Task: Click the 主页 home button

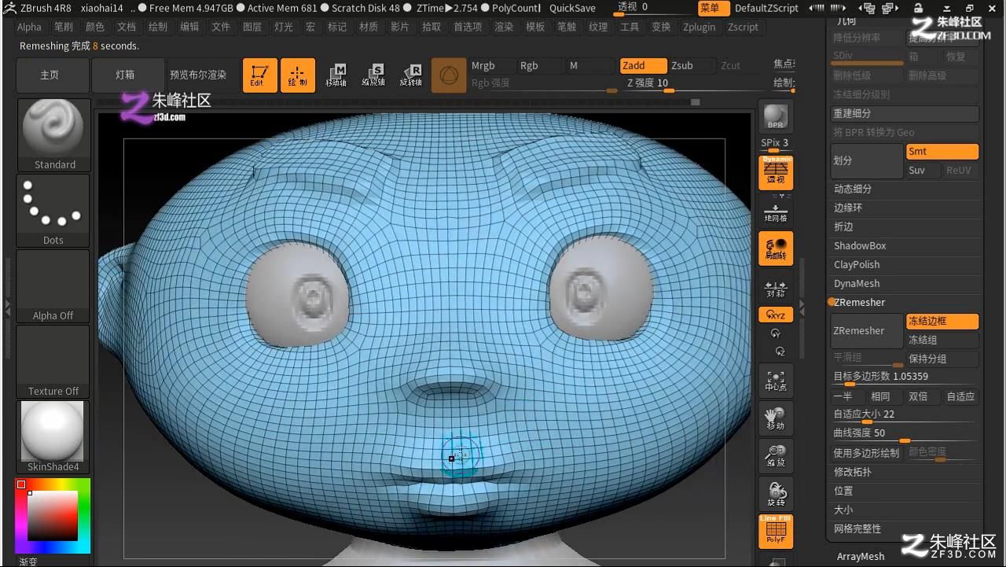Action: click(50, 75)
